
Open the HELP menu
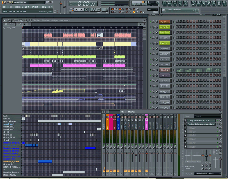50,7
